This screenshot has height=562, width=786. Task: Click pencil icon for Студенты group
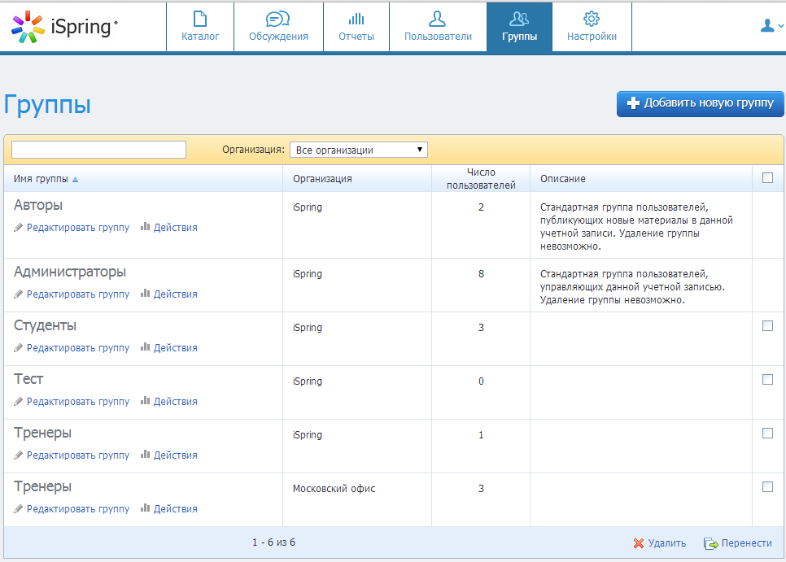point(19,347)
